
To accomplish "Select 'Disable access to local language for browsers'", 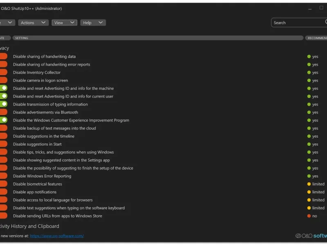I will tap(53, 200).
